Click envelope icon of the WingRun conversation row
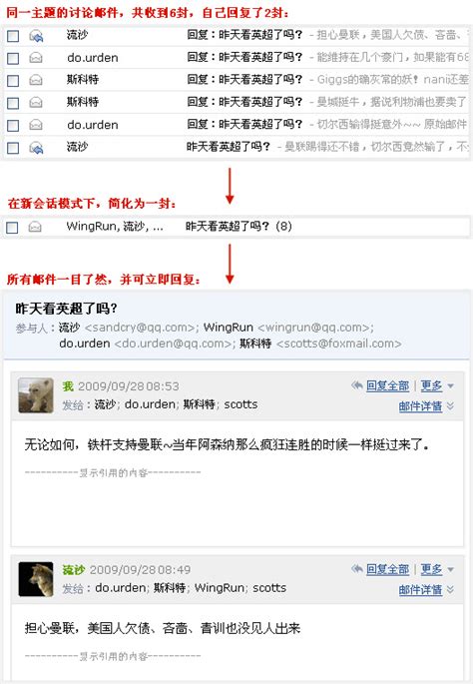Viewport: 473px width, 684px height. click(35, 227)
